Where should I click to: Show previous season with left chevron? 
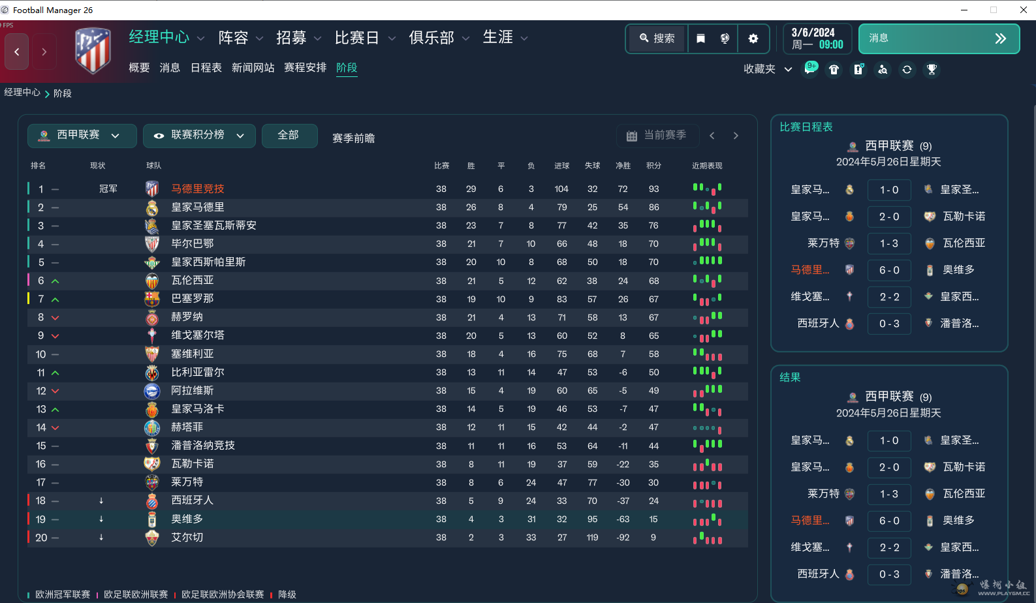click(x=712, y=136)
